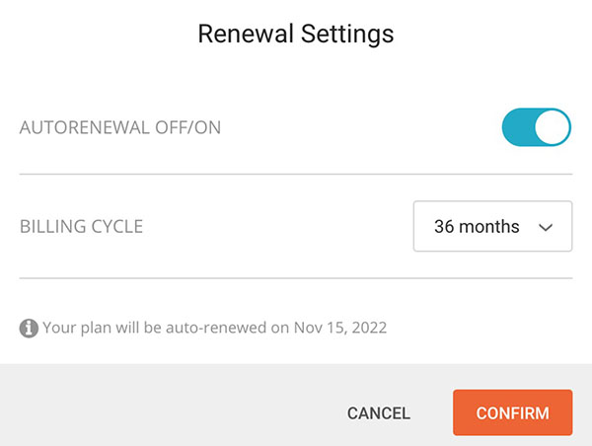Turn off the autorenewal toggle switch

coord(536,128)
